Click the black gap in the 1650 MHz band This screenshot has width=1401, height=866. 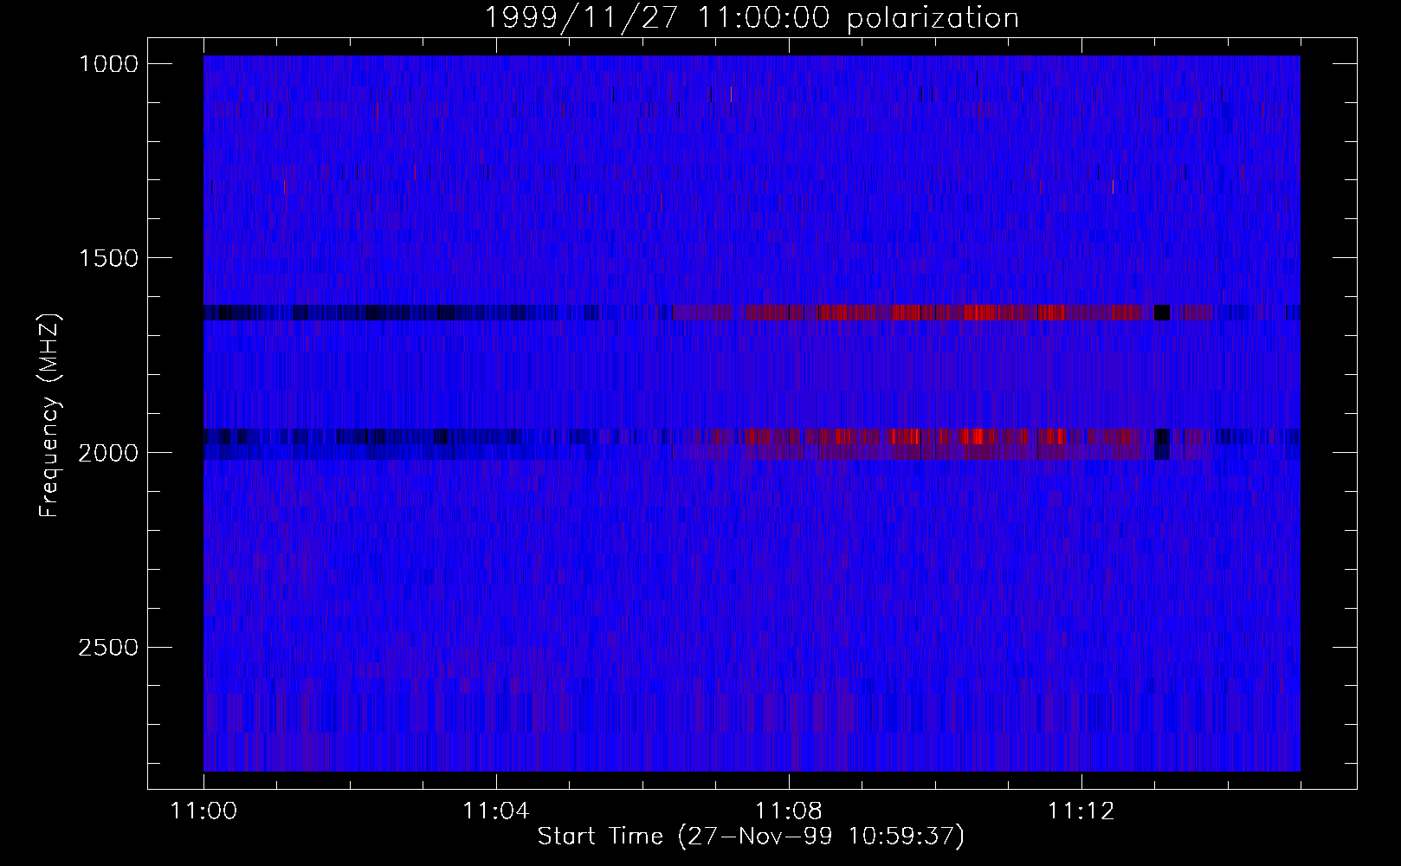pyautogui.click(x=1162, y=313)
